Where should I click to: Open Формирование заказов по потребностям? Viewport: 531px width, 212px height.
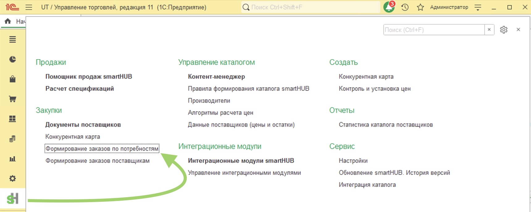point(102,149)
